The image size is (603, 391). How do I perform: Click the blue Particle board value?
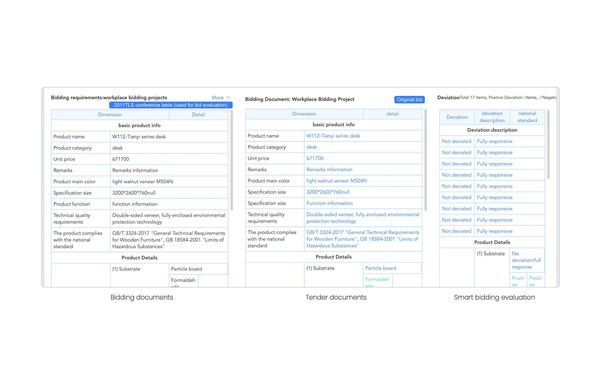pyautogui.click(x=380, y=268)
